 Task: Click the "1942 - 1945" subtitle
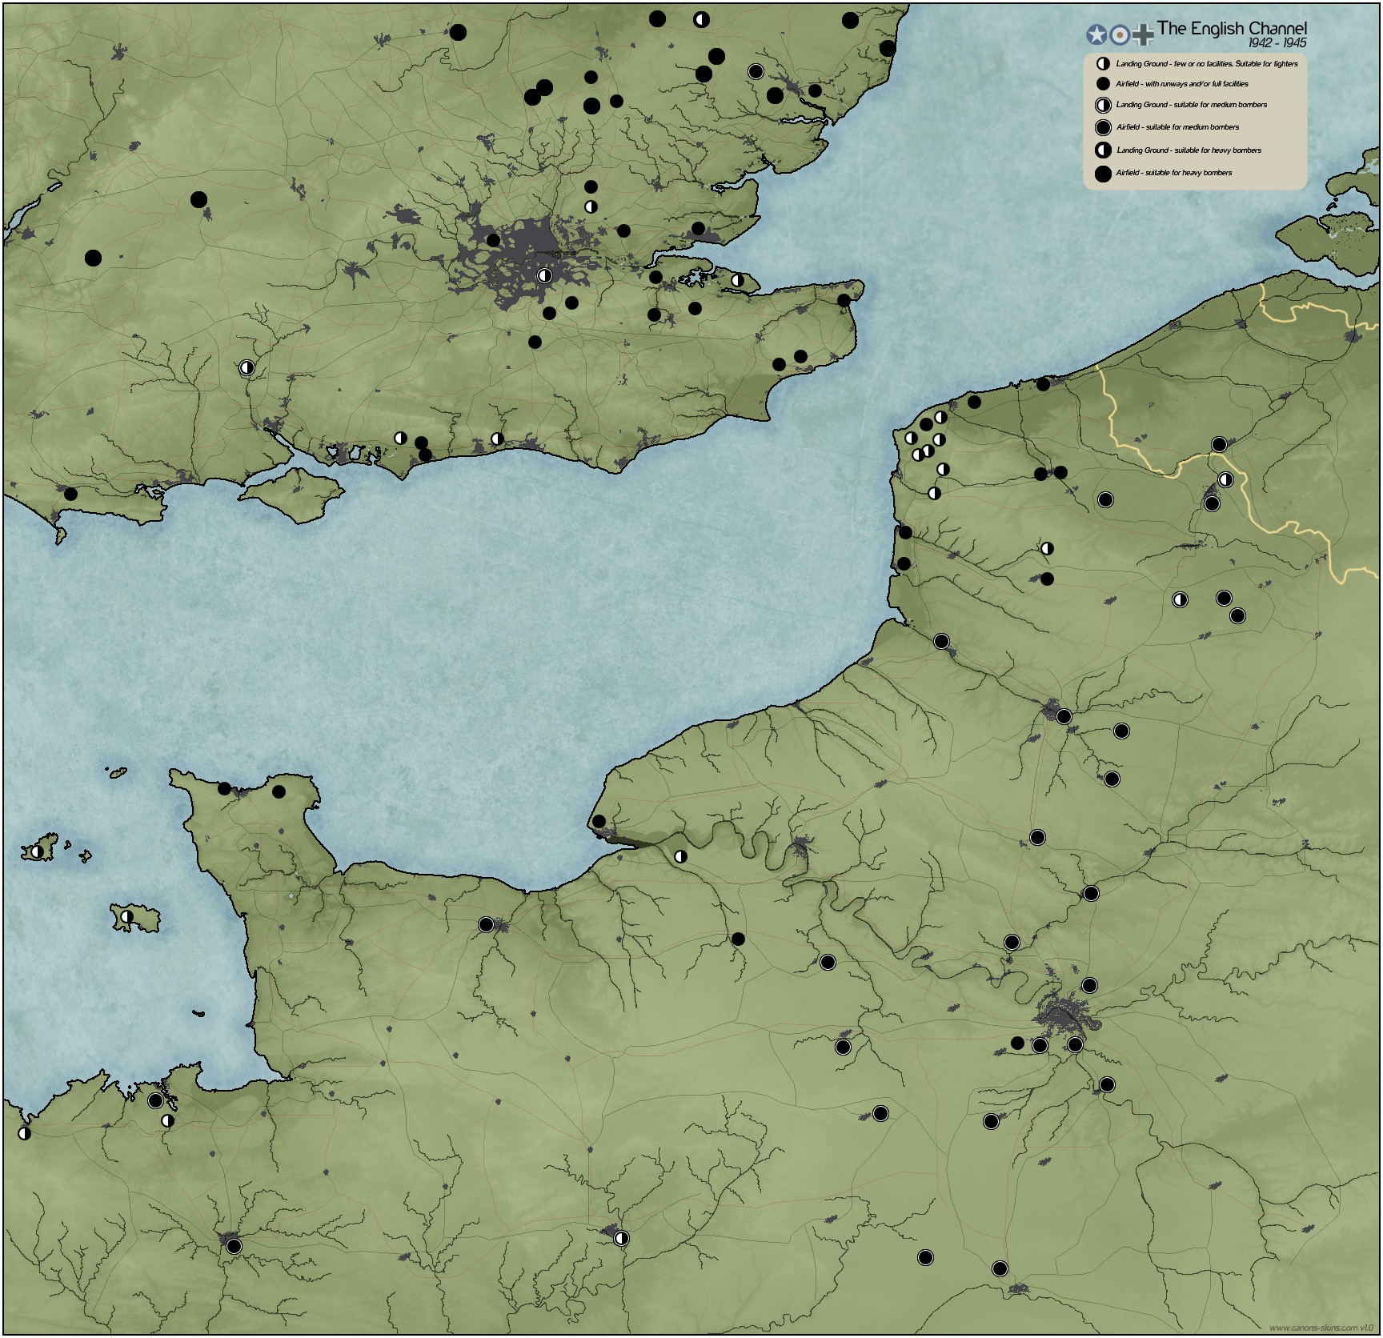click(x=1277, y=43)
